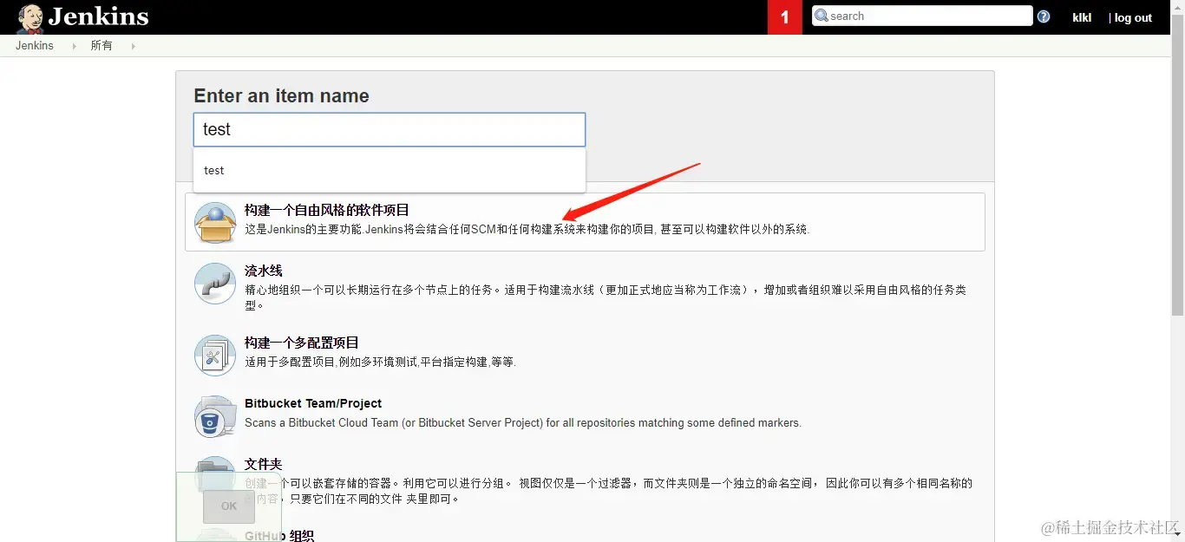Select the multi-configuration project icon
The height and width of the screenshot is (542, 1185).
[215, 356]
